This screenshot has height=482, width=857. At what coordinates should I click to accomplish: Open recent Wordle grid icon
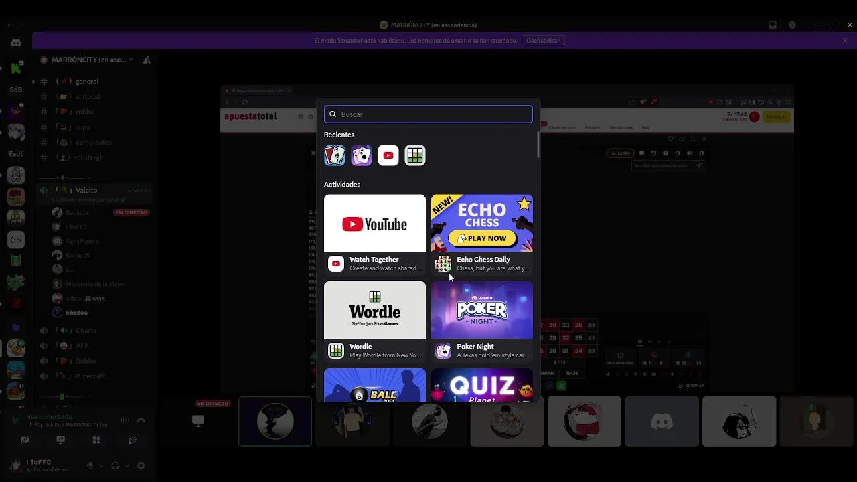point(415,155)
